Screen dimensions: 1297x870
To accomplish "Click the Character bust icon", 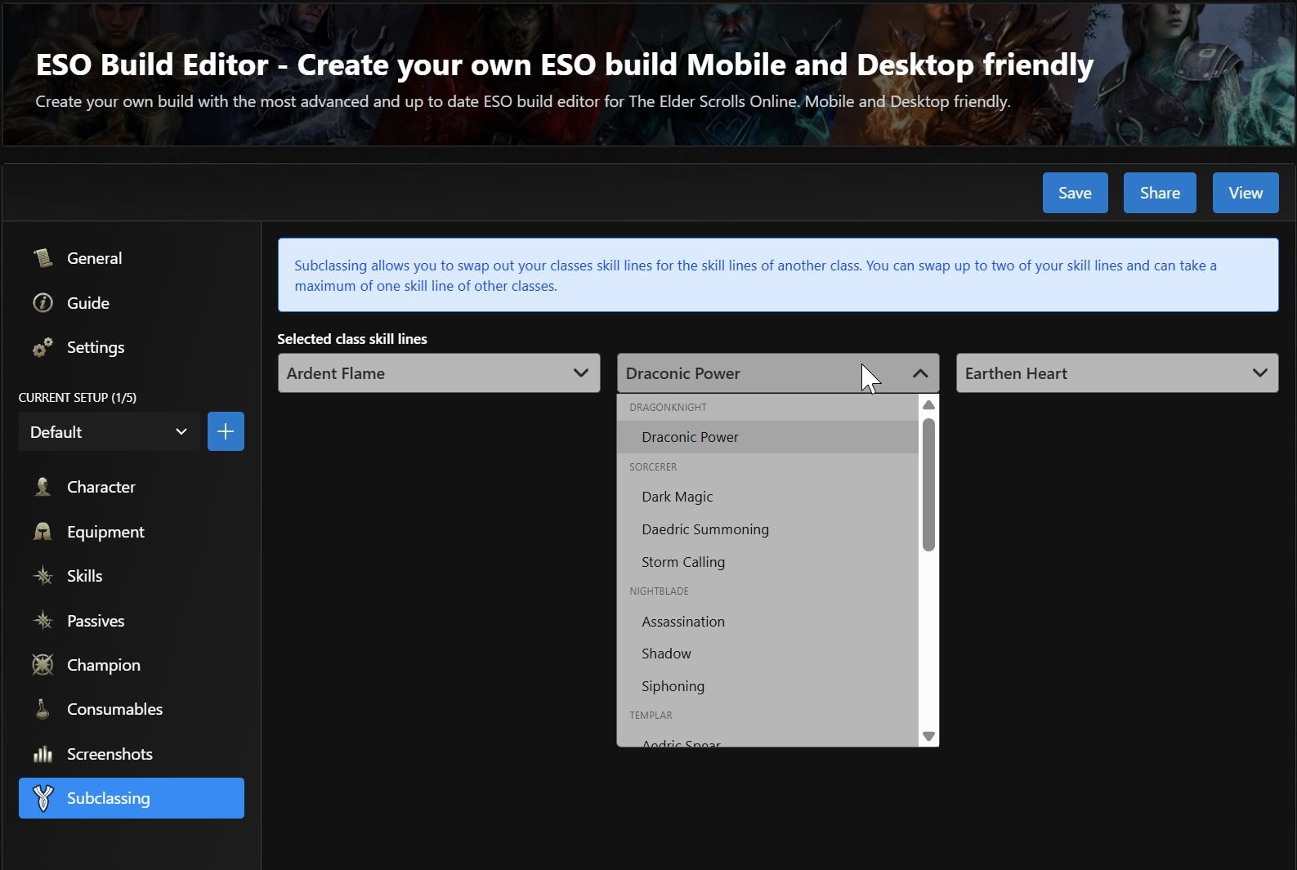I will coord(42,487).
